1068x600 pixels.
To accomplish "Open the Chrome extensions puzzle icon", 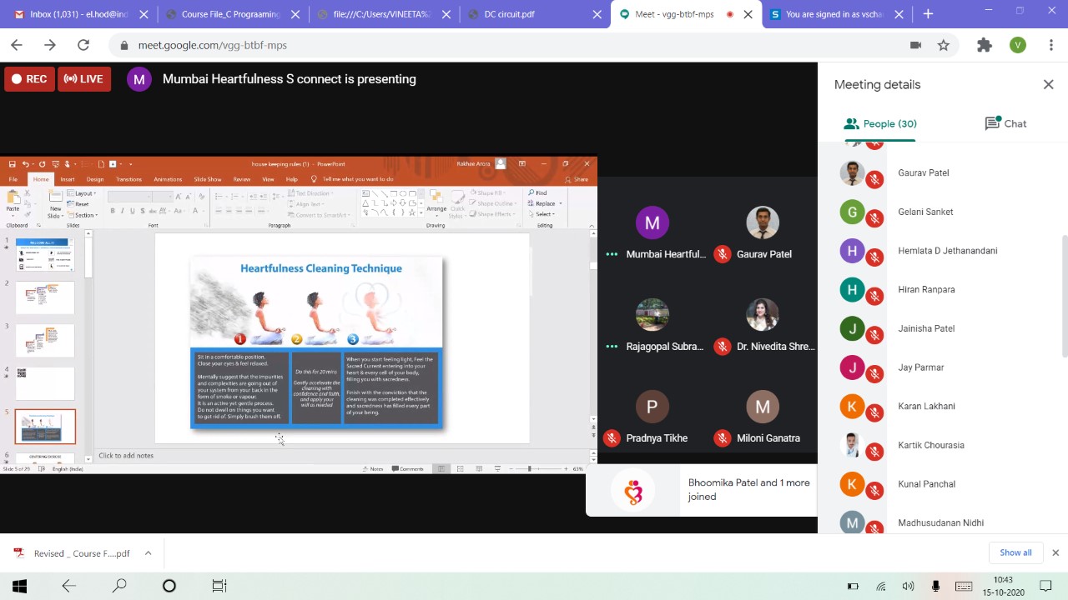I will (985, 45).
